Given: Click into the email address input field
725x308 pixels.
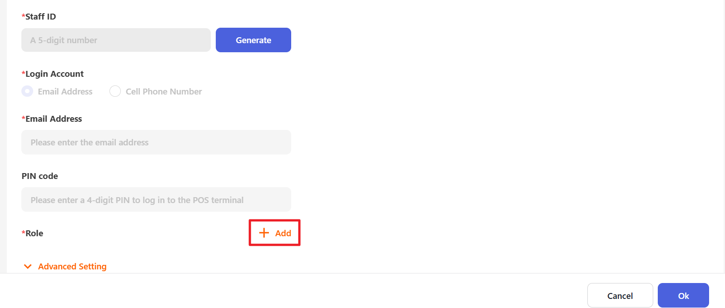Looking at the screenshot, I should [x=156, y=142].
